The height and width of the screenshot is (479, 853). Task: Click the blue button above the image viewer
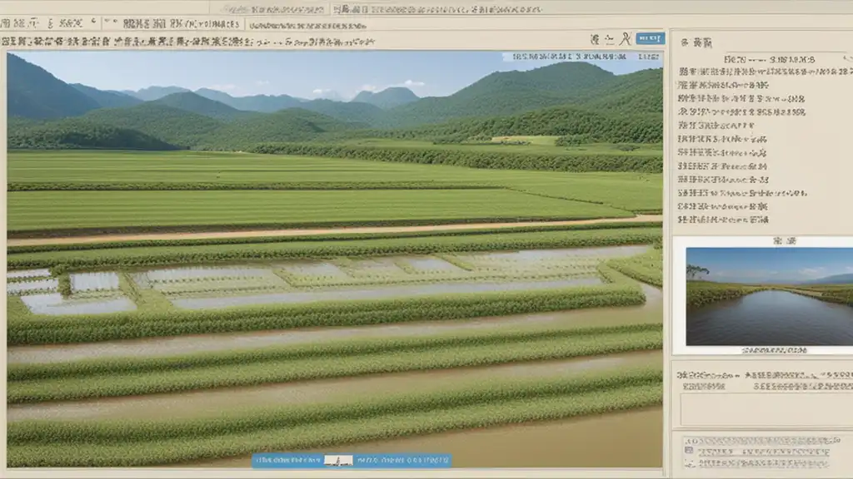point(650,38)
